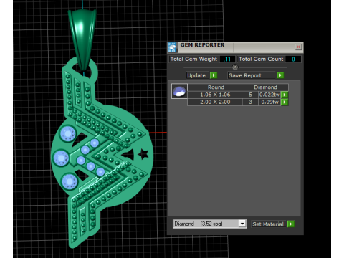This screenshot has width=344, height=258.
Task: Select the round diamond gem thumbnail
Action: [179, 91]
